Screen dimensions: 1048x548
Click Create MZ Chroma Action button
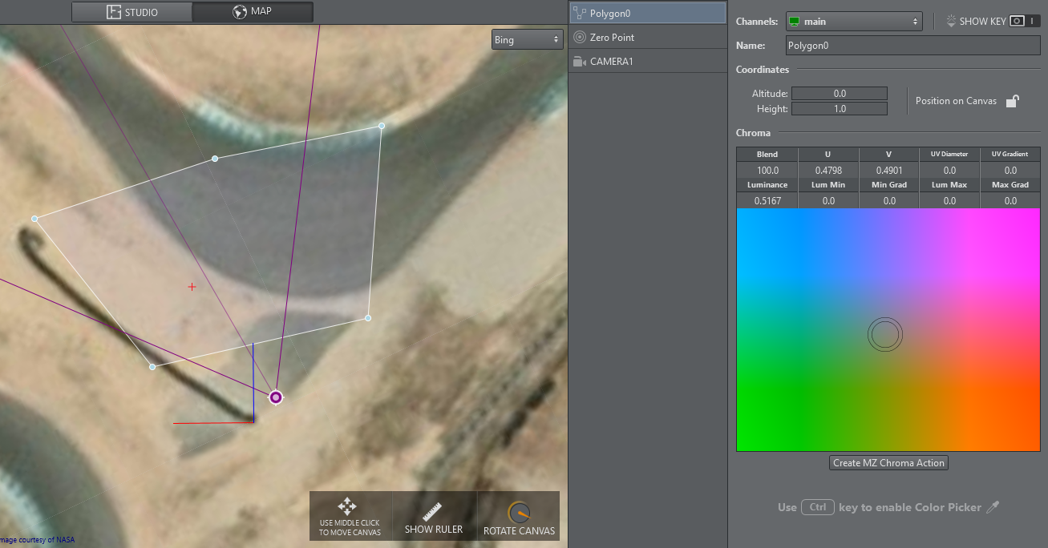888,463
